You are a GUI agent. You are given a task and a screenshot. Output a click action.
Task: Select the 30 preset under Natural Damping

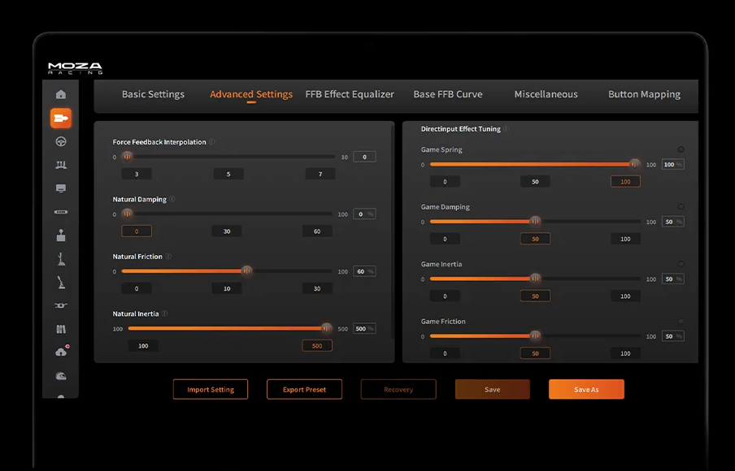click(227, 231)
